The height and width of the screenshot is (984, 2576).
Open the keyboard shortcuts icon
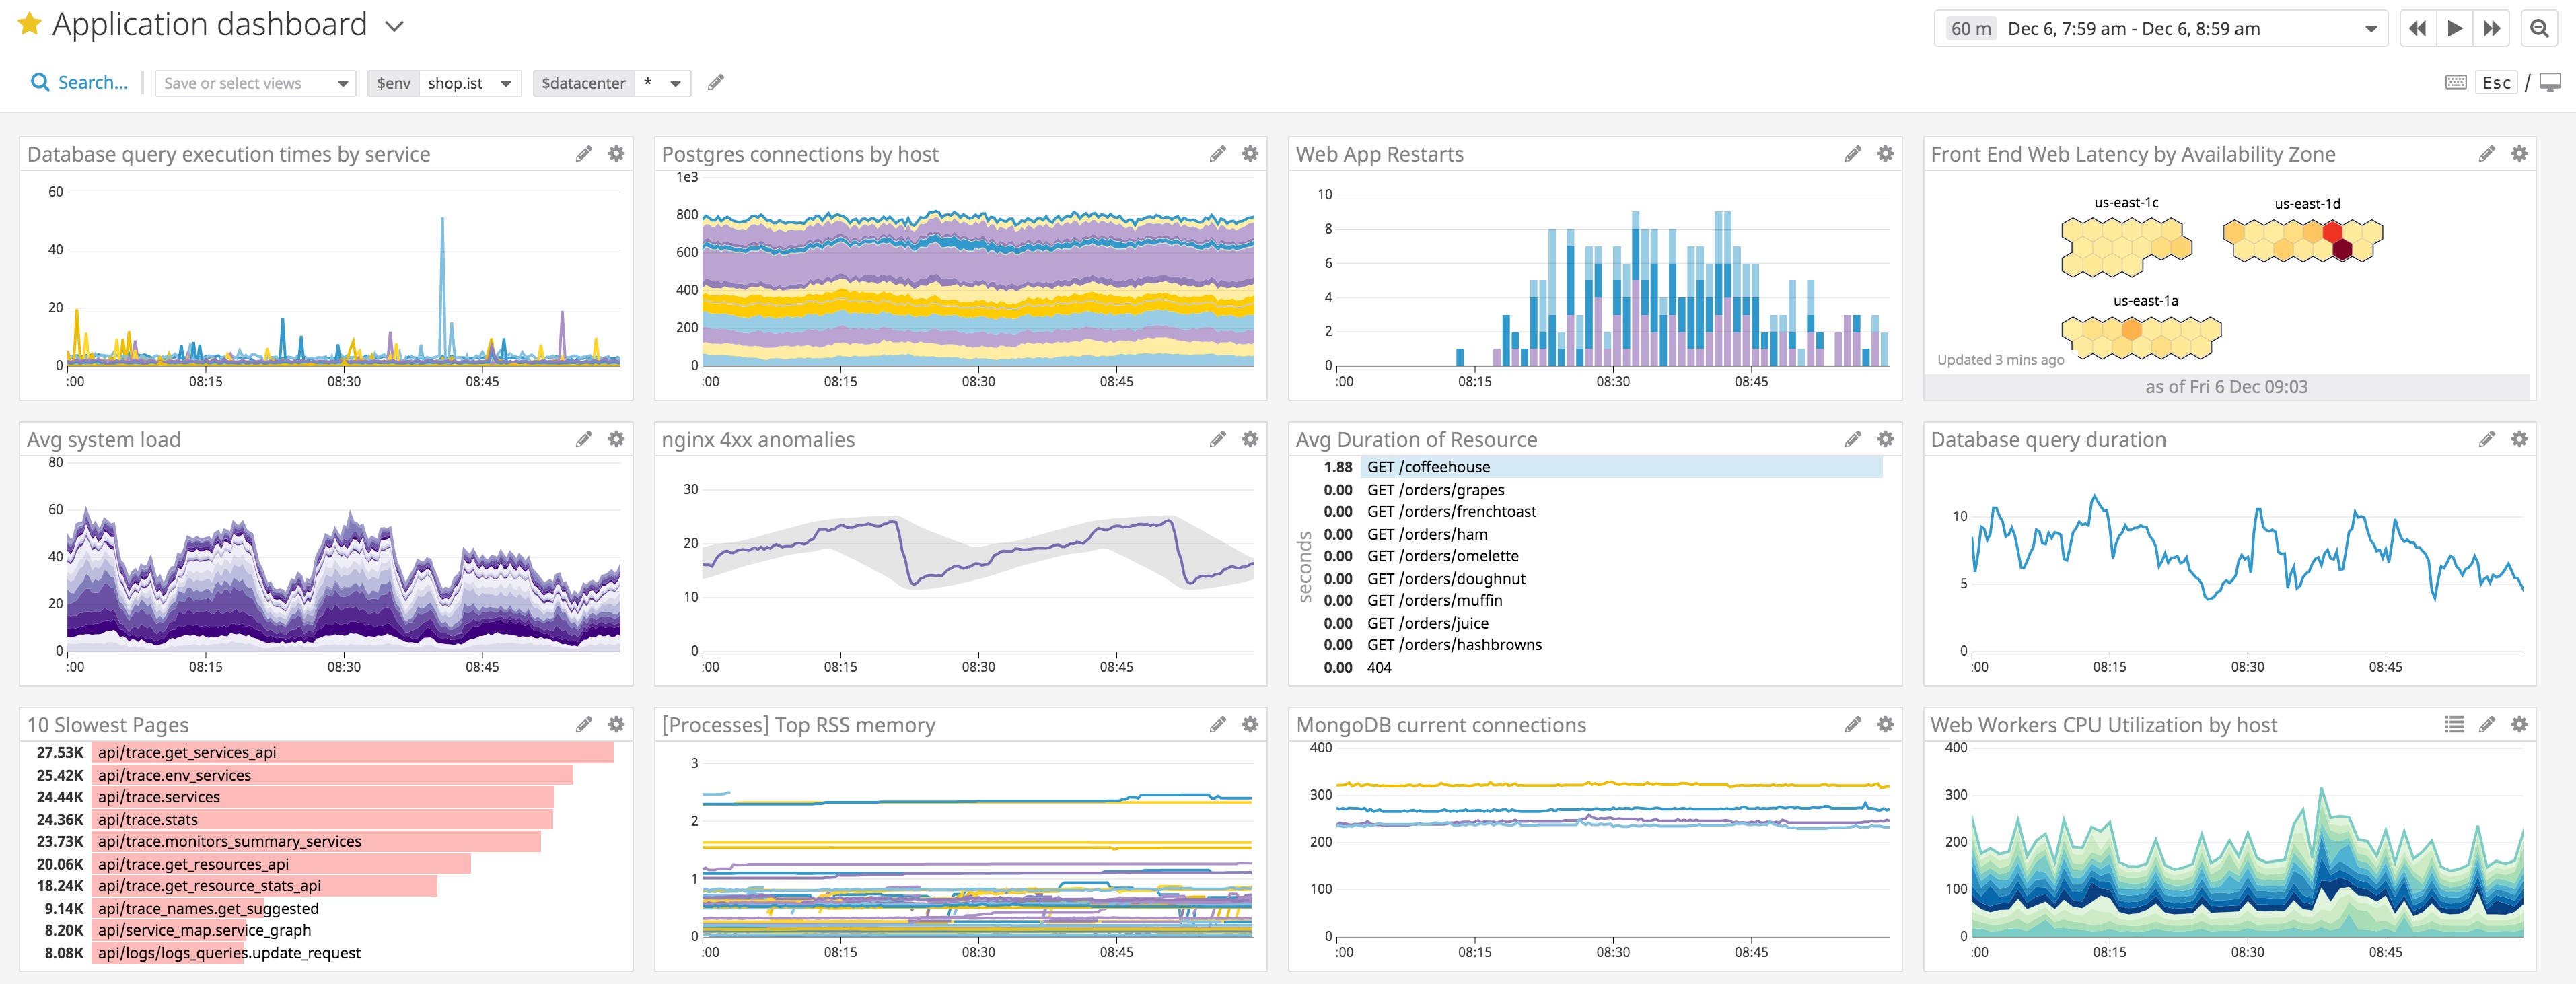pos(2456,83)
